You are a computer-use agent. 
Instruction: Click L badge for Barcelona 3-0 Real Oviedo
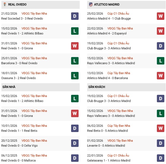[x=75, y=61]
